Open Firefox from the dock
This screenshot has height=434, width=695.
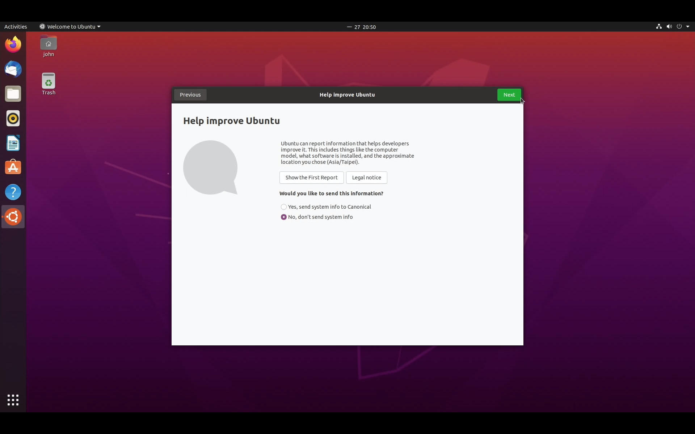point(13,44)
